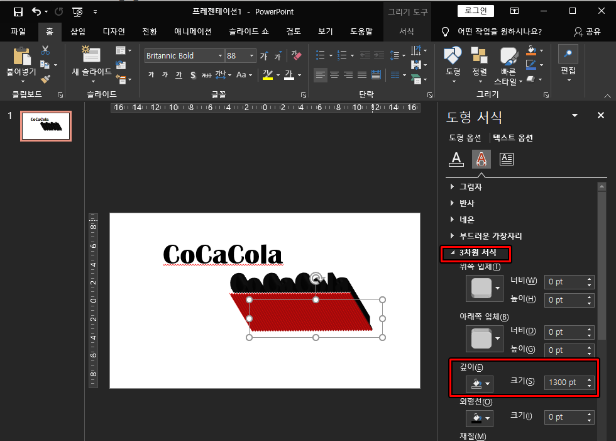Start slideshow from beginning via quick access icon

[x=77, y=12]
